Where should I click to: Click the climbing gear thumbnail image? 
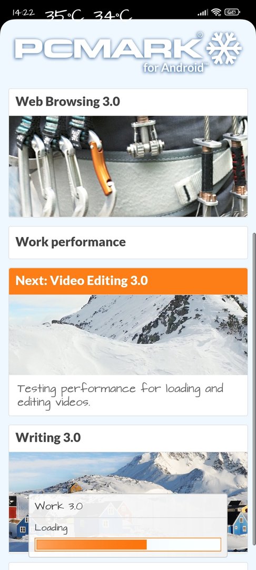(x=129, y=166)
